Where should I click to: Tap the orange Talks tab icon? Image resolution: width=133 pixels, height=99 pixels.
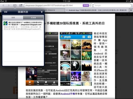(30, 83)
